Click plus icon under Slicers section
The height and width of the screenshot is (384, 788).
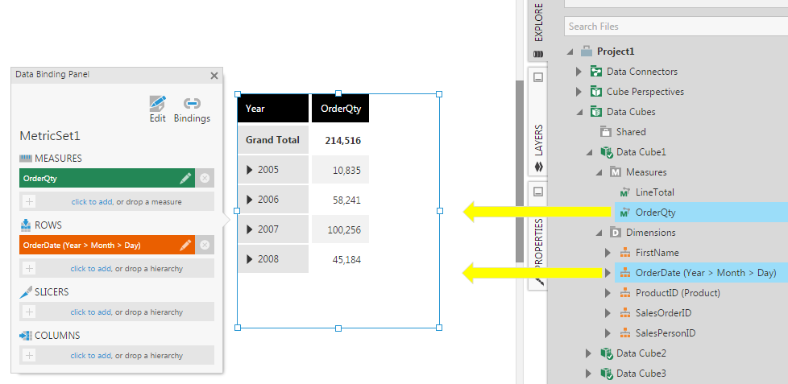pos(29,312)
